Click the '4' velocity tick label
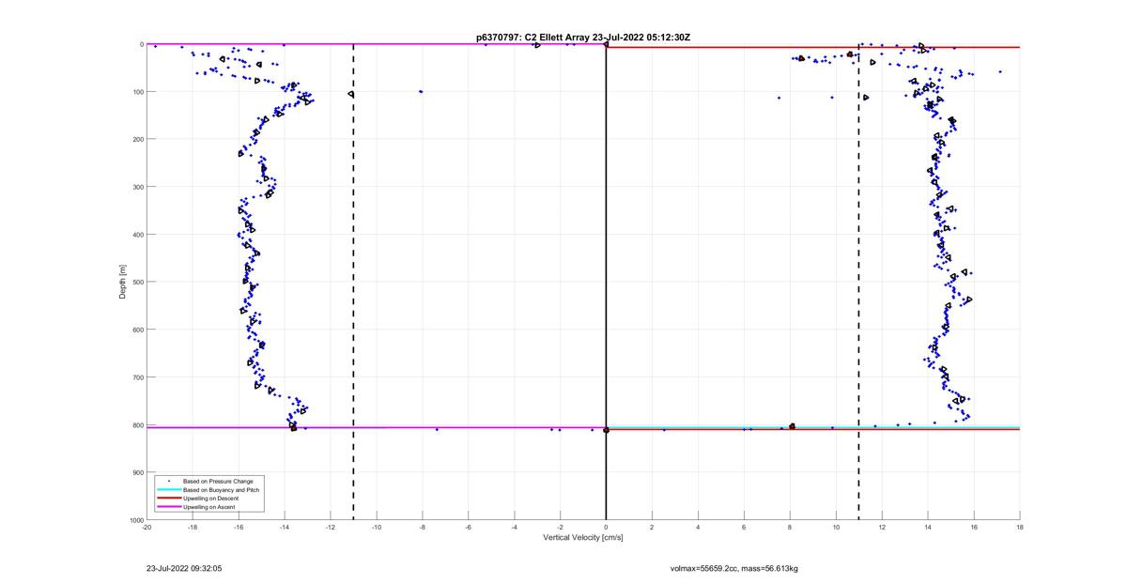This screenshot has height=584, width=1127. coord(699,527)
